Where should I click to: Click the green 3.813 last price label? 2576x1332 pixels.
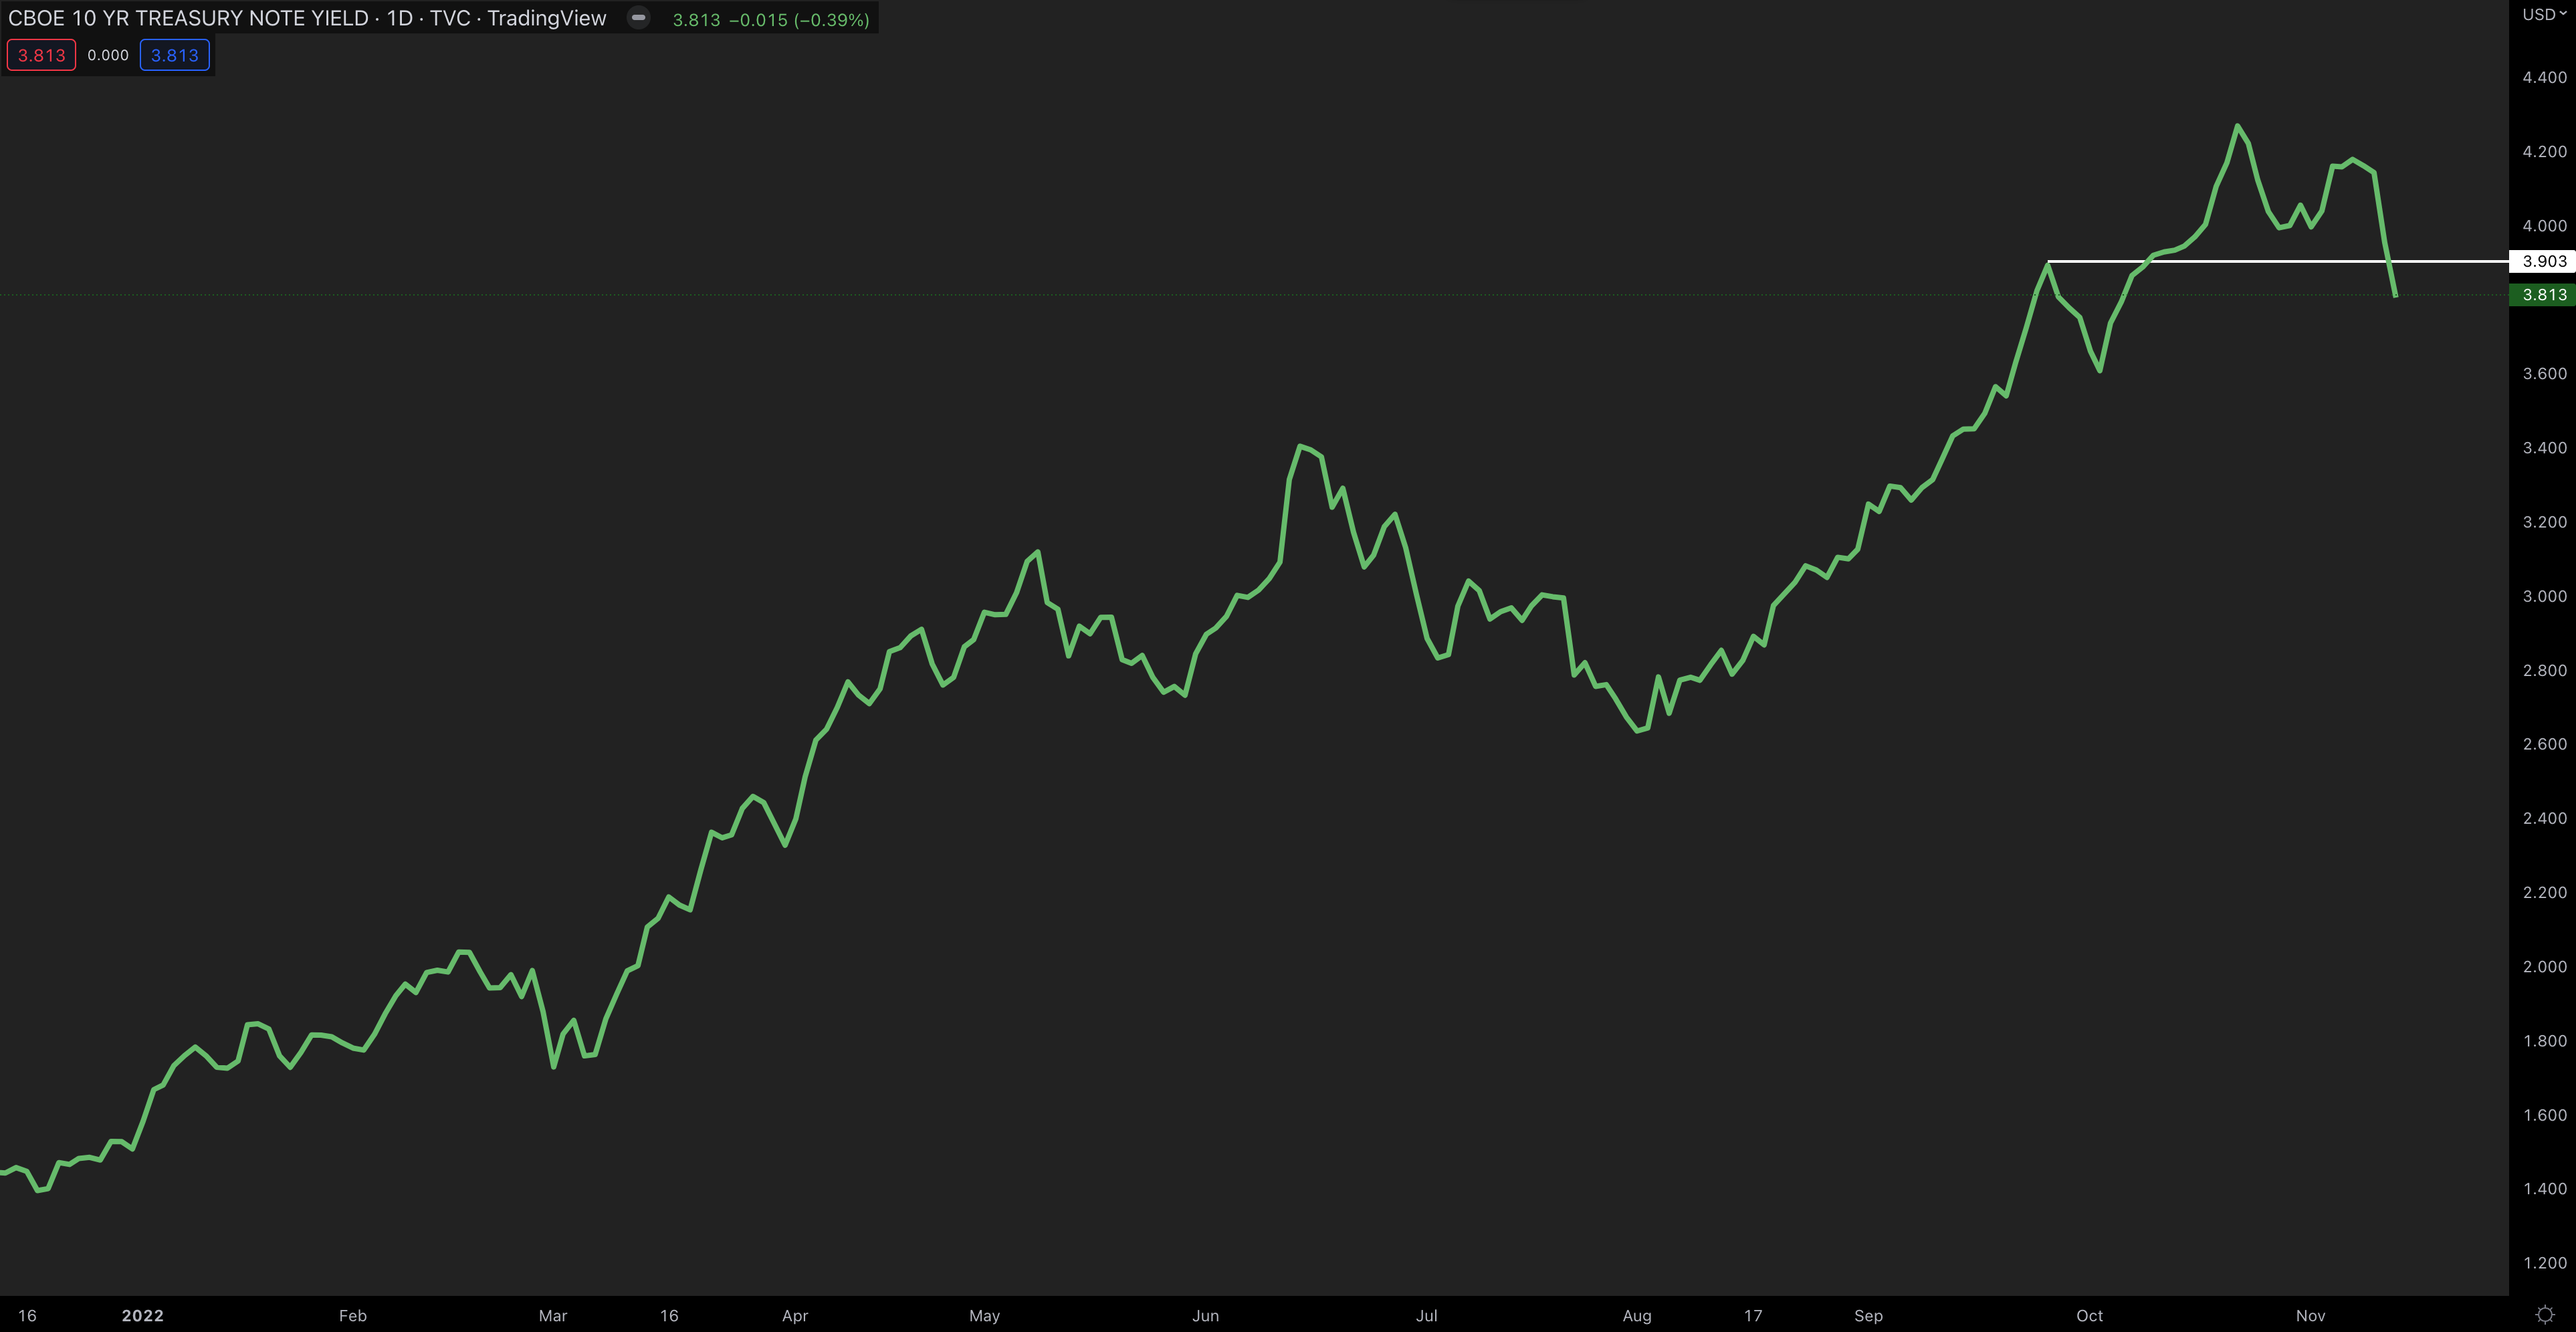[x=2542, y=295]
